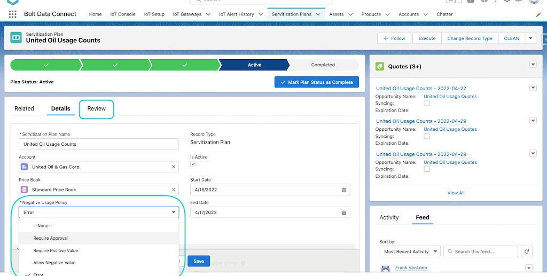Click the first completed path stage
547x276 pixels.
[46, 65]
